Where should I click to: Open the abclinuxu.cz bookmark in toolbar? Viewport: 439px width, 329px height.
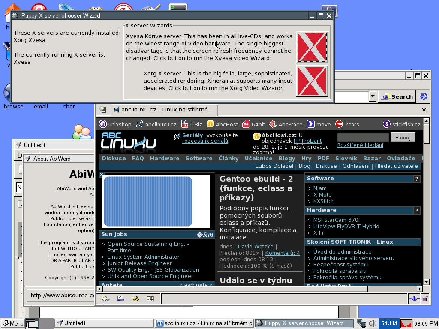(156, 124)
